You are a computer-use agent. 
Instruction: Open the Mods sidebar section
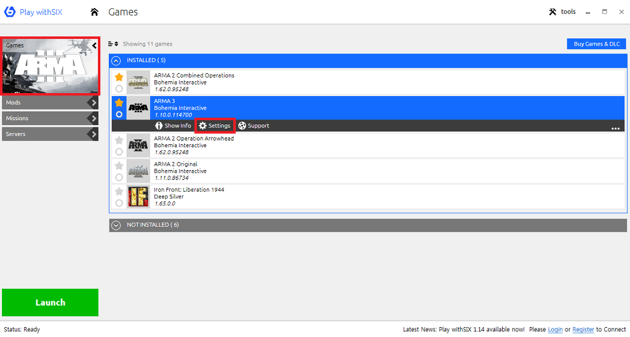[x=50, y=102]
